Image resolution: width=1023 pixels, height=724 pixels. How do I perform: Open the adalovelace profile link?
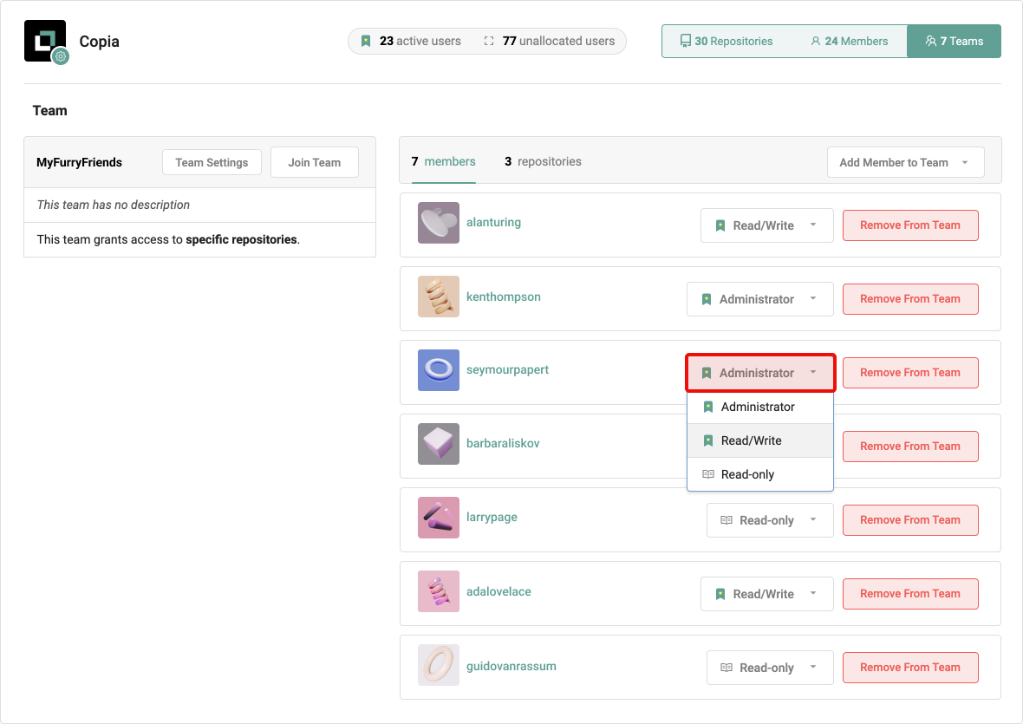pos(498,591)
